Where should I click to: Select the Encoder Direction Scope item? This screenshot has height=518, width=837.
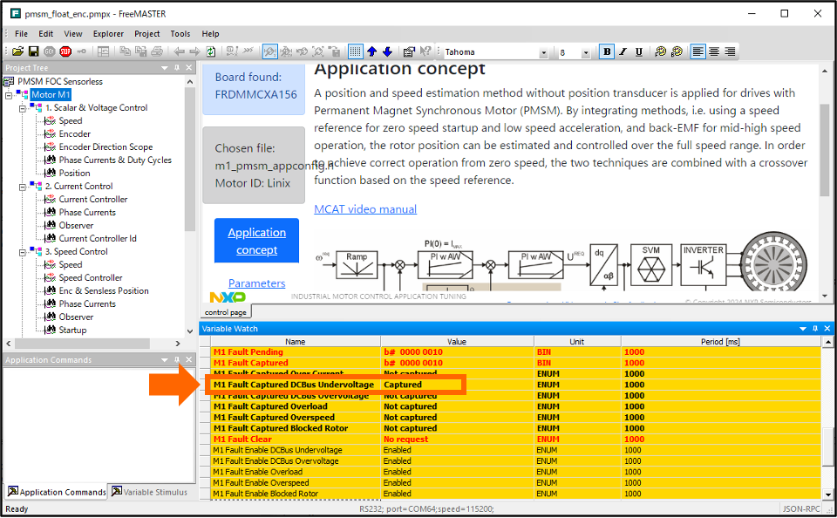(x=105, y=147)
